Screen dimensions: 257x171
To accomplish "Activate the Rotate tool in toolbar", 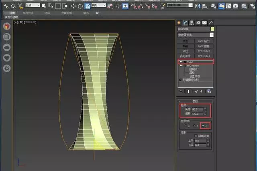I will pos(81,6).
